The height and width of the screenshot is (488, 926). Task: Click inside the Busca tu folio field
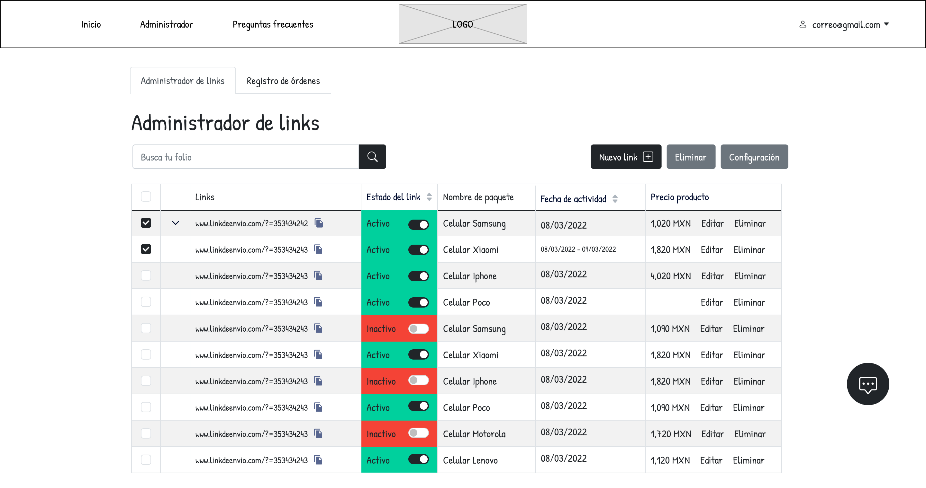coord(246,157)
